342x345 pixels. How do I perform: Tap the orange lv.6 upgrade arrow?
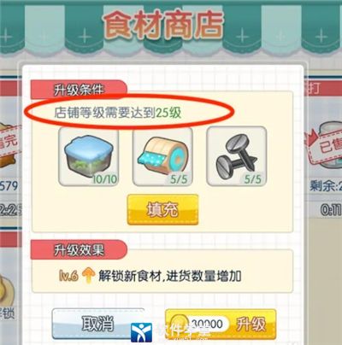pyautogui.click(x=88, y=276)
